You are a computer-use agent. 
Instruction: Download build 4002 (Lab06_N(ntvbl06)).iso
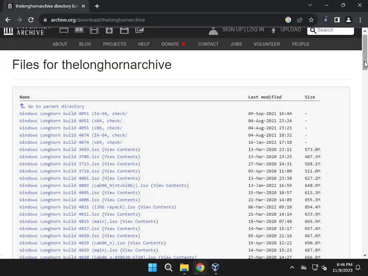coord(84,186)
